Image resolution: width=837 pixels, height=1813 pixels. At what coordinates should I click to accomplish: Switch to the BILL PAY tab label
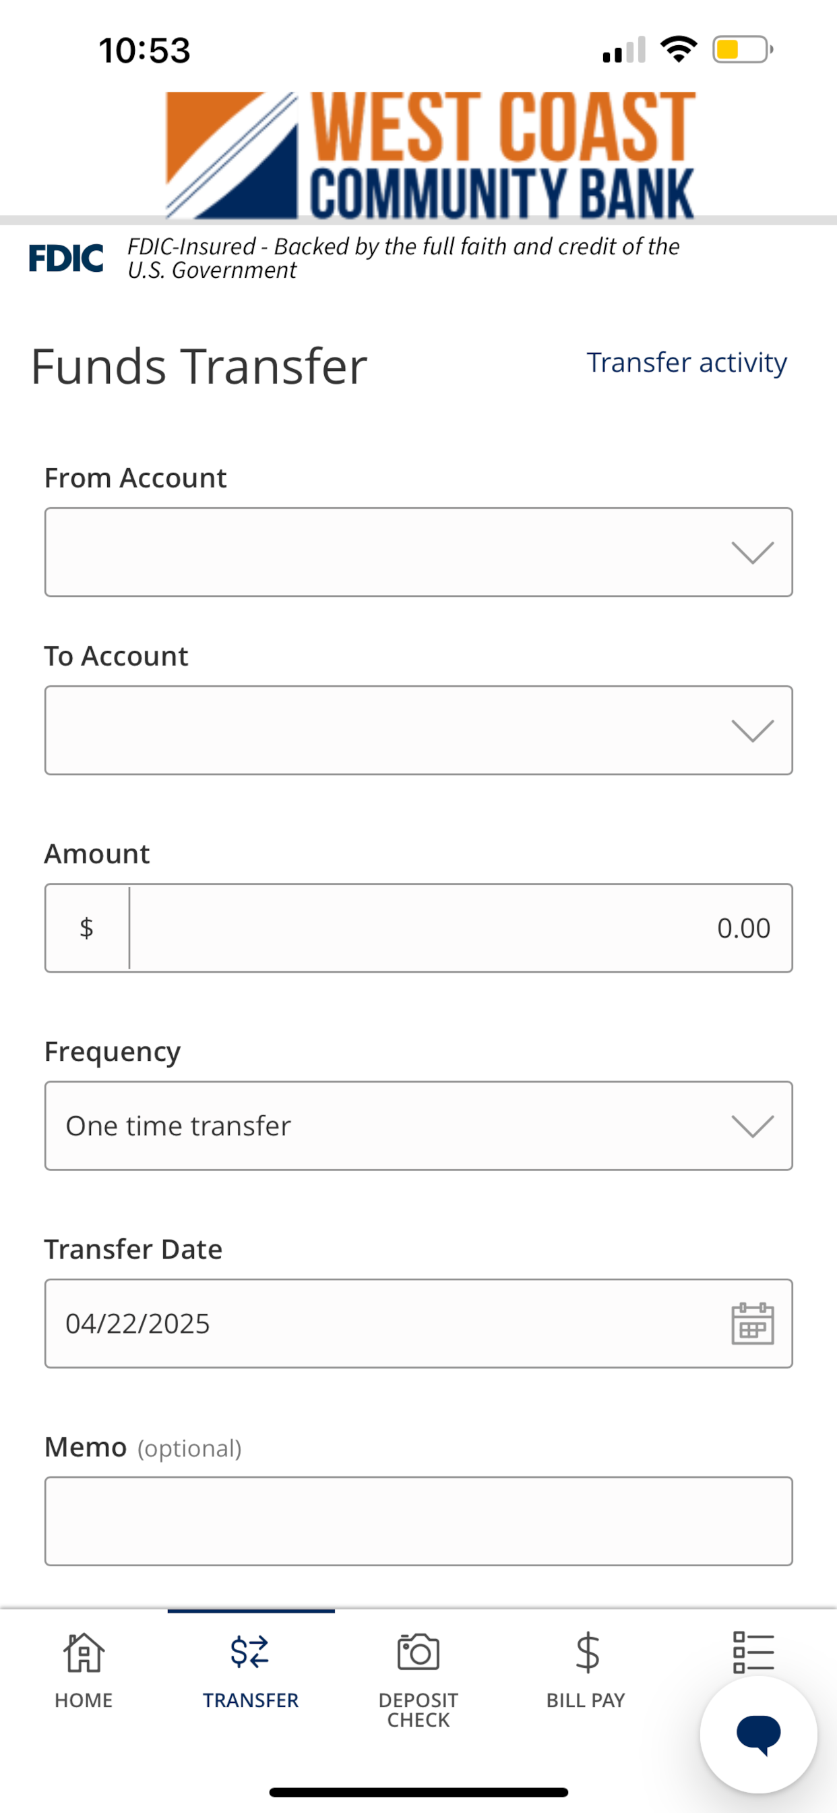coord(586,1700)
